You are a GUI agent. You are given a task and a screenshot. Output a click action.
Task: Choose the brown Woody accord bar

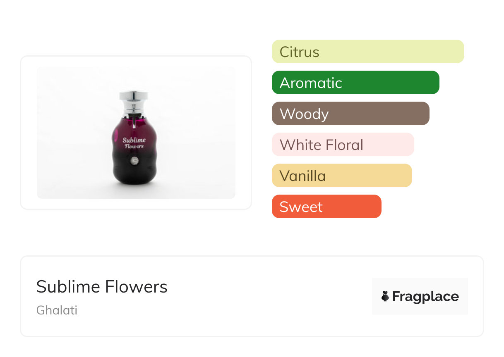click(350, 114)
